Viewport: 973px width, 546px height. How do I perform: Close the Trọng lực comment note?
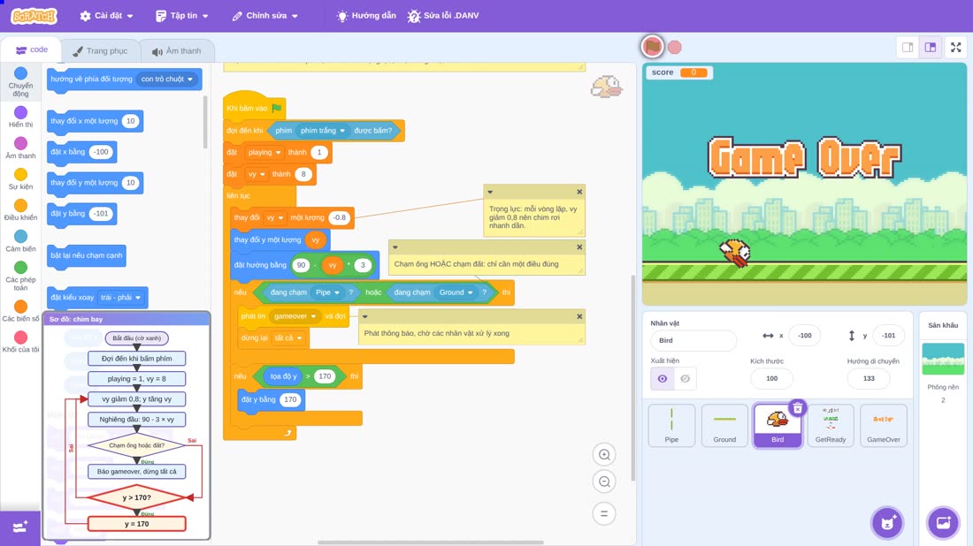579,192
